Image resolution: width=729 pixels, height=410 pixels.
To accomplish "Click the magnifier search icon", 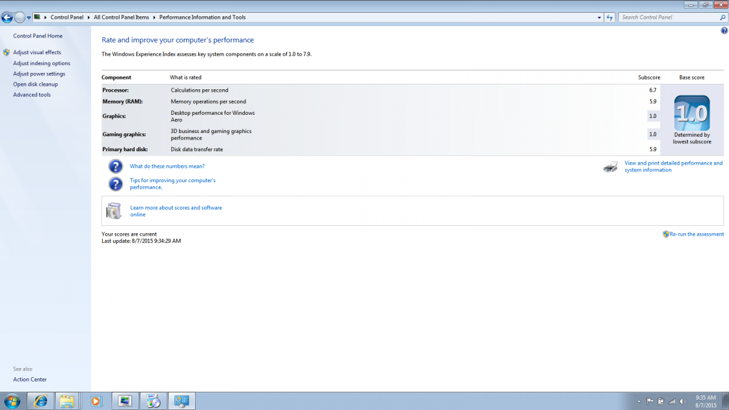I will click(x=722, y=18).
